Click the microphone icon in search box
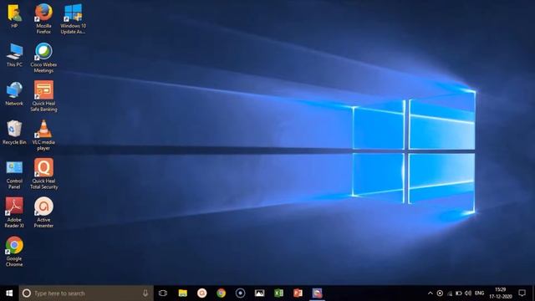 pyautogui.click(x=145, y=293)
